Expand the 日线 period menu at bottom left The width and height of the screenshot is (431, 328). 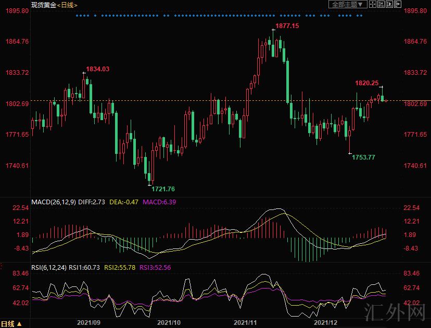(x=11, y=323)
